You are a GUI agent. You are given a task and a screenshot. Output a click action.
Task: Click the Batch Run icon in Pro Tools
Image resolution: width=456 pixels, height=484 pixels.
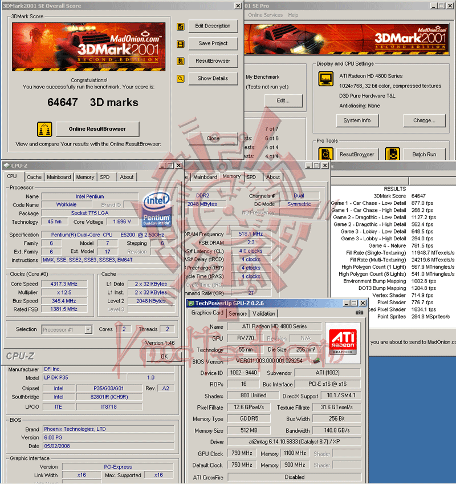point(393,154)
